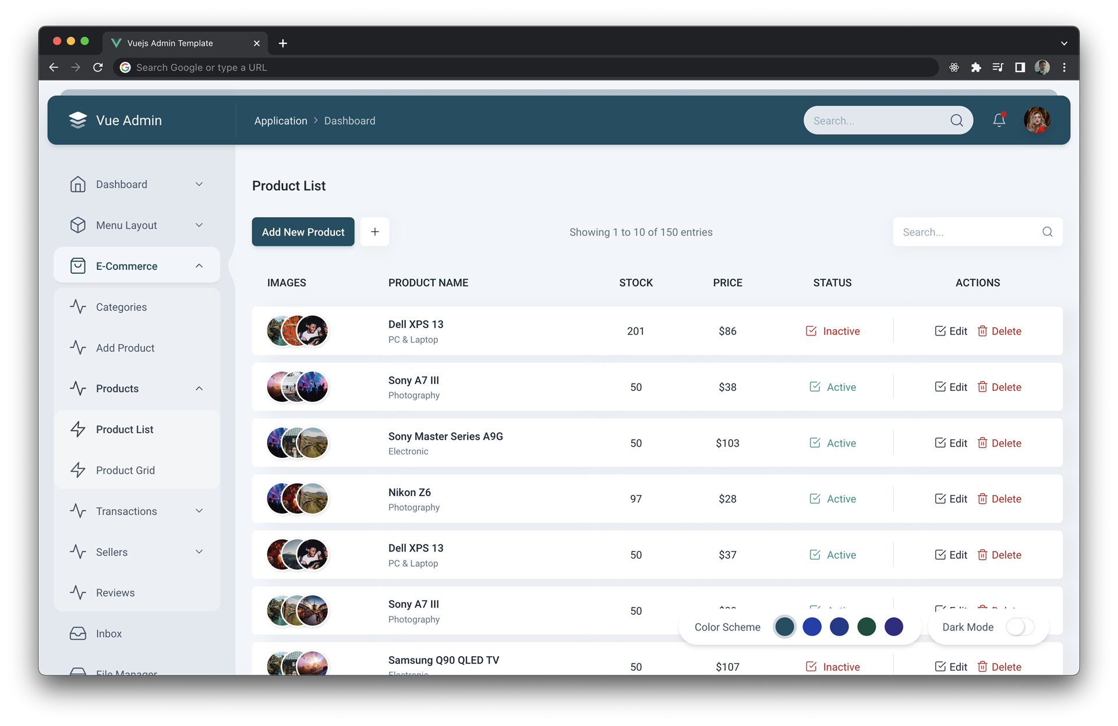
Task: Click the plus icon button beside Add New Product
Action: click(x=375, y=232)
